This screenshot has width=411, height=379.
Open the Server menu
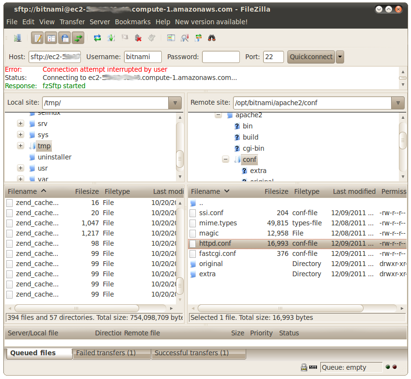[100, 22]
